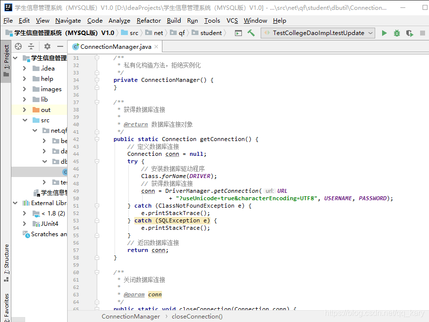The image size is (429, 322).
Task: Click the src breadcrumb in navigation bar
Action: 130,33
